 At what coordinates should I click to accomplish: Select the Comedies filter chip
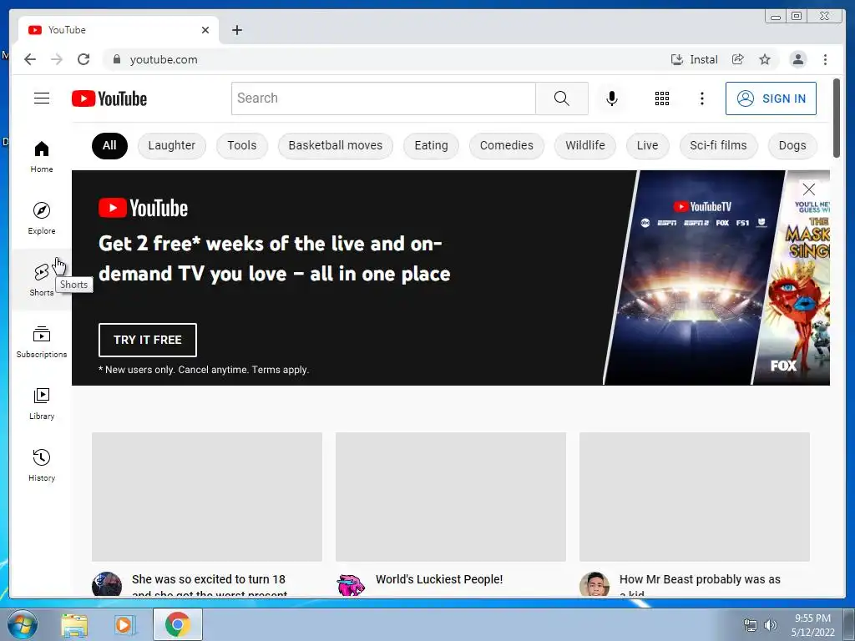click(x=507, y=145)
